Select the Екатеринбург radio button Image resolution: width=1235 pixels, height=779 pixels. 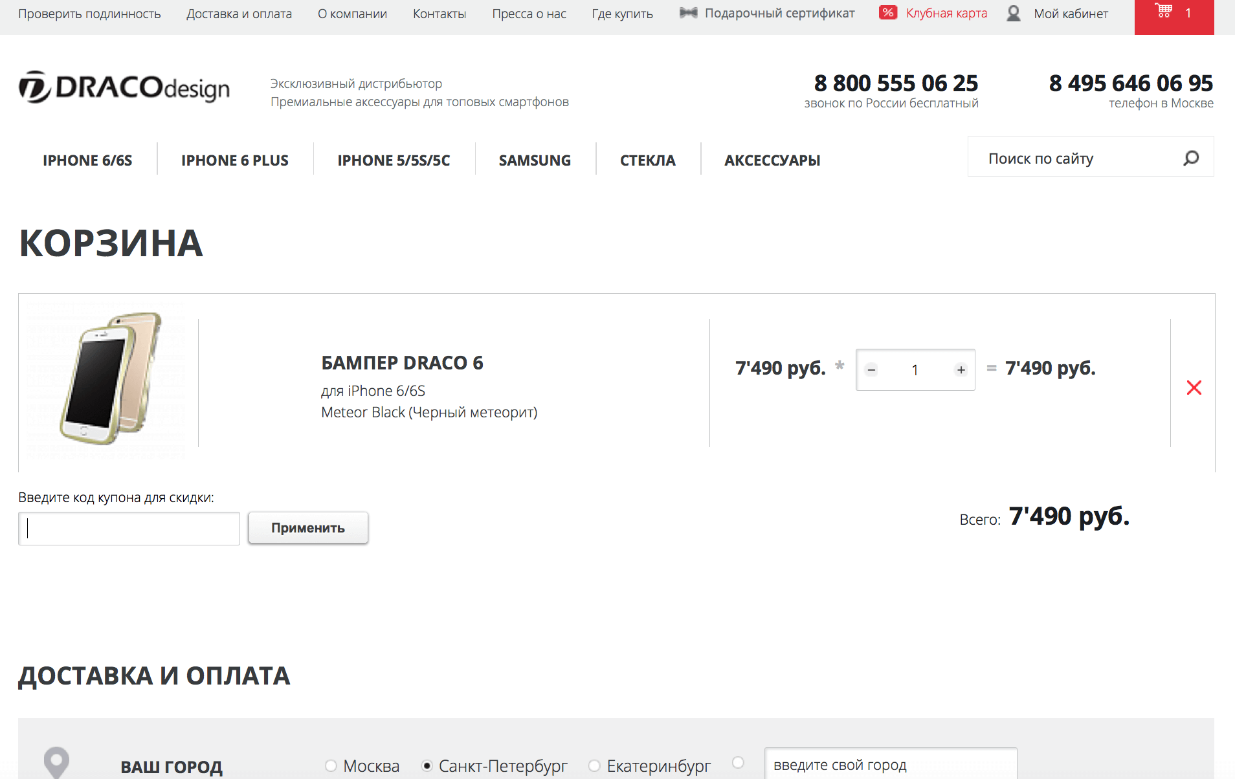pos(594,766)
